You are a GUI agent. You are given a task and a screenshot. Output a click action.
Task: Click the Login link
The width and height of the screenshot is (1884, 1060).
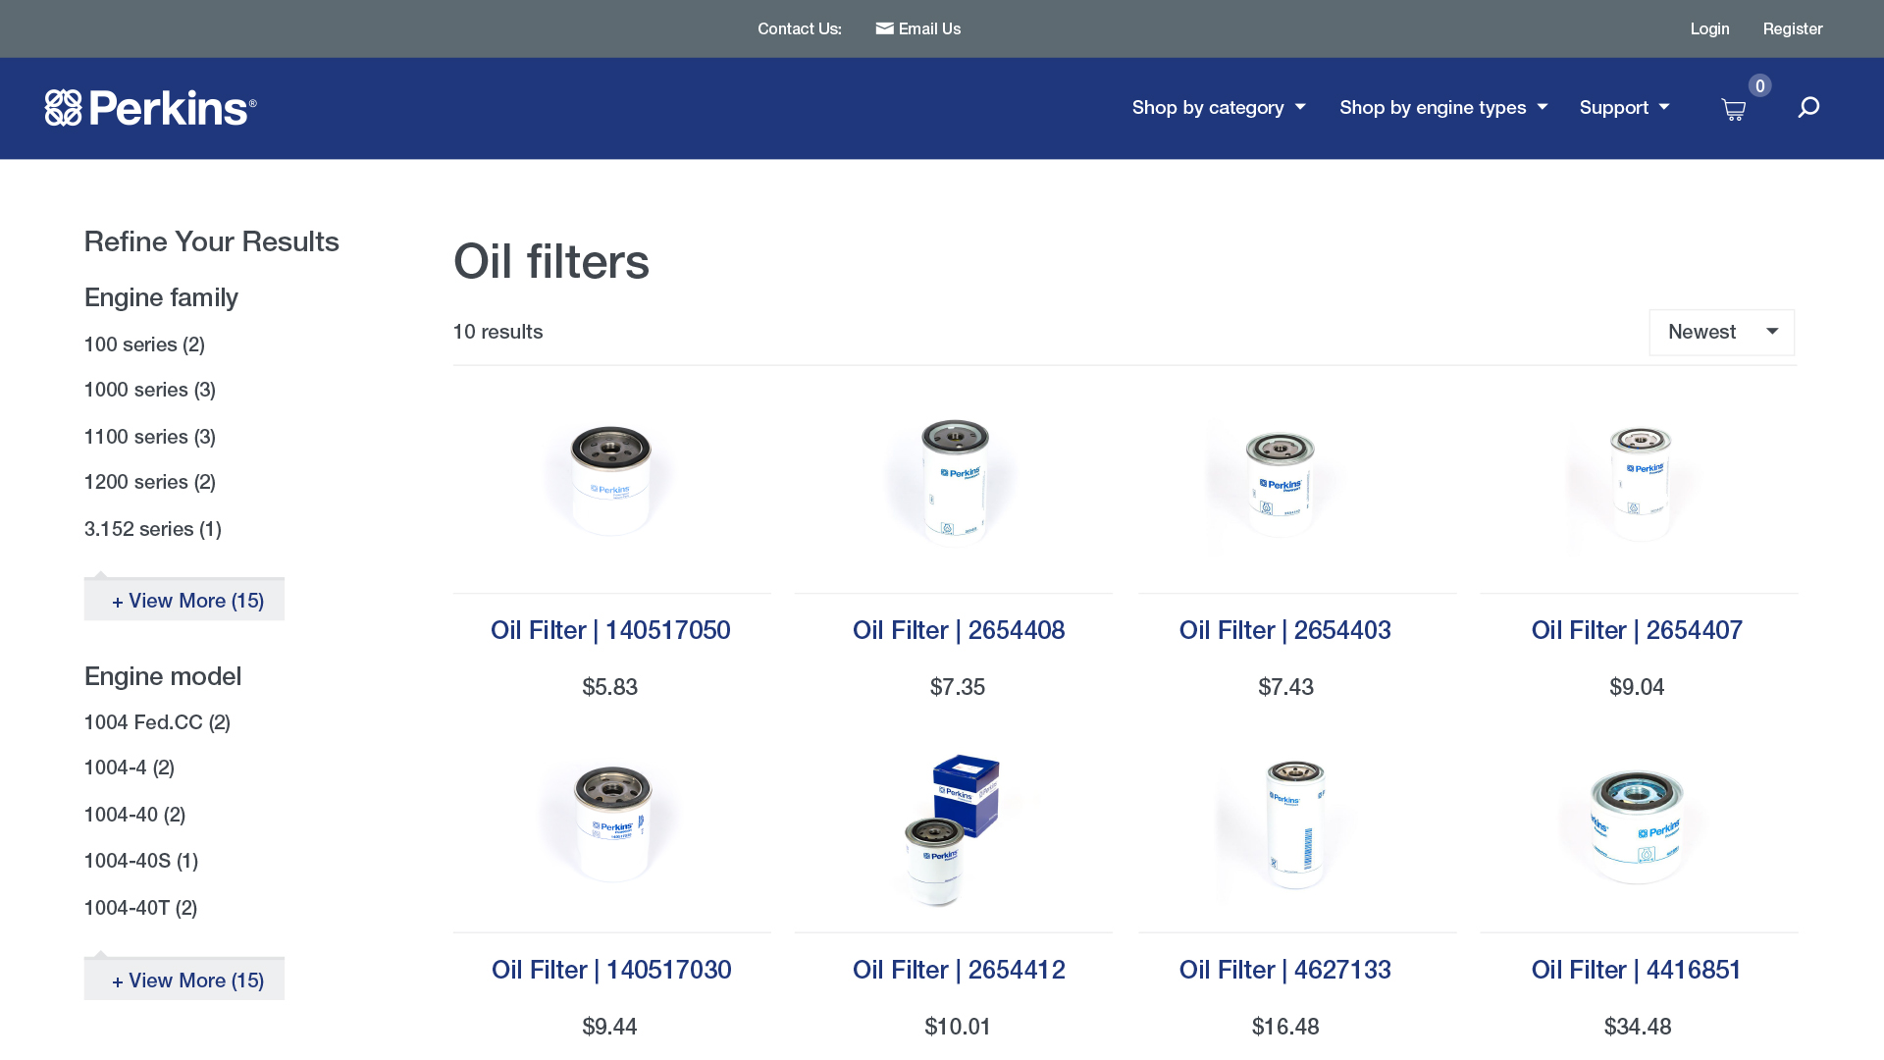[1709, 28]
